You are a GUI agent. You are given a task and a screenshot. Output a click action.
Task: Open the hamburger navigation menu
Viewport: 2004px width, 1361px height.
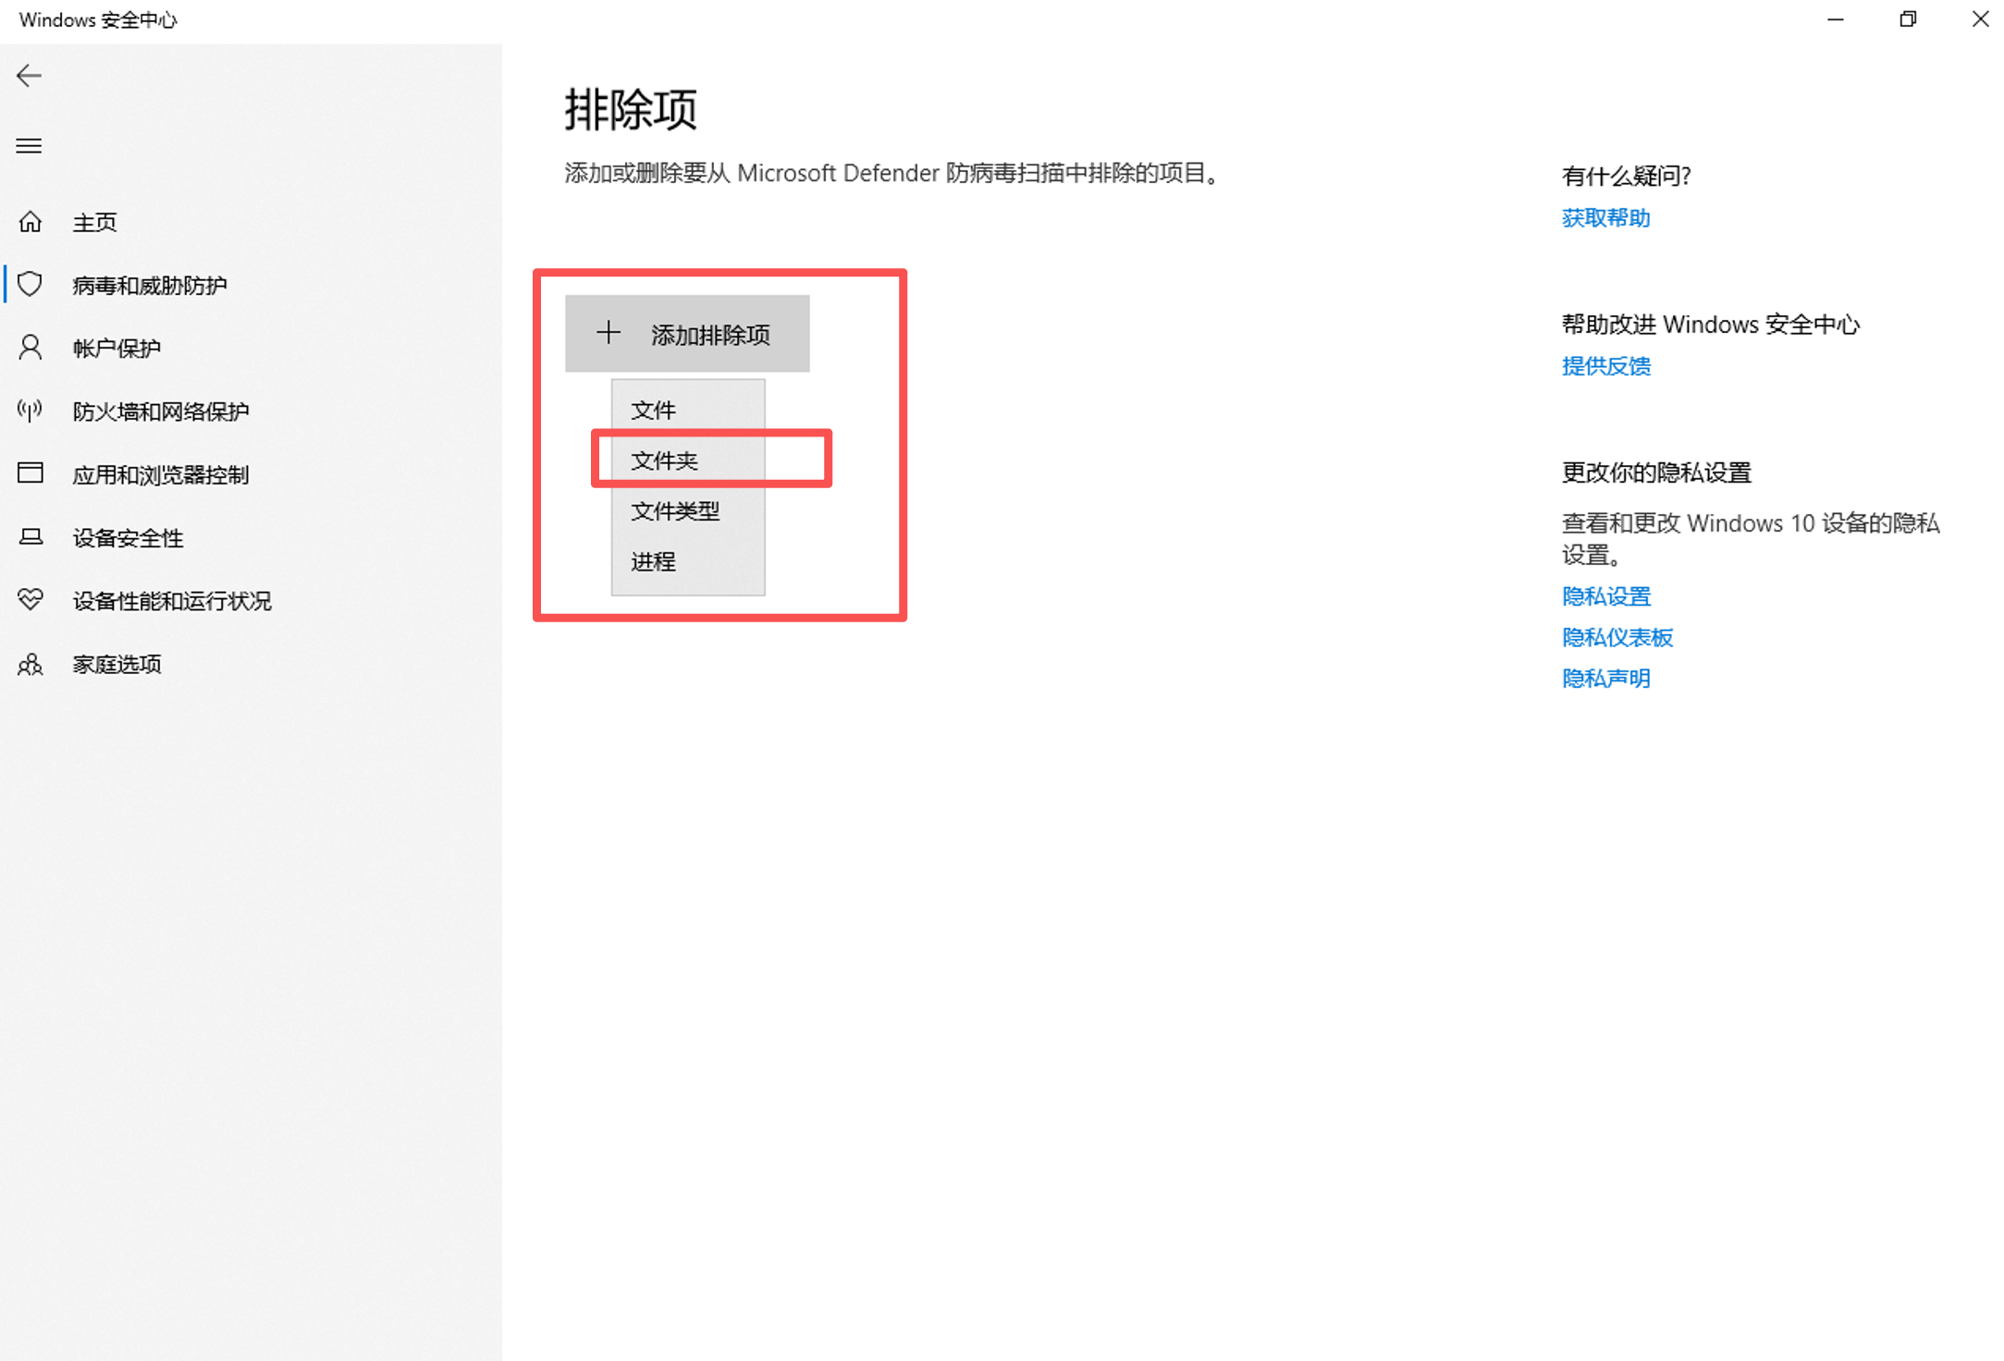coord(29,146)
